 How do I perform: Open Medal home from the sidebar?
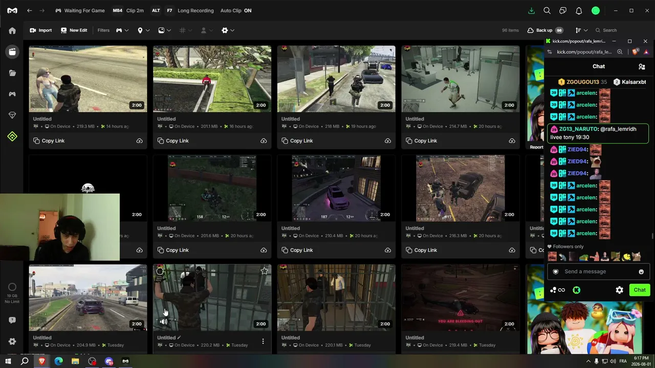click(12, 31)
